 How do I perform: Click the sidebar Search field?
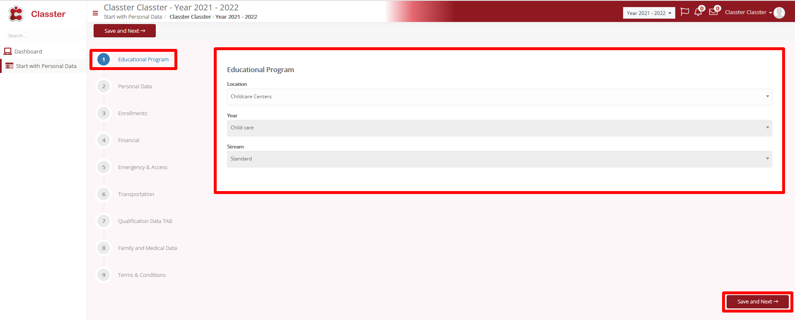(43, 36)
